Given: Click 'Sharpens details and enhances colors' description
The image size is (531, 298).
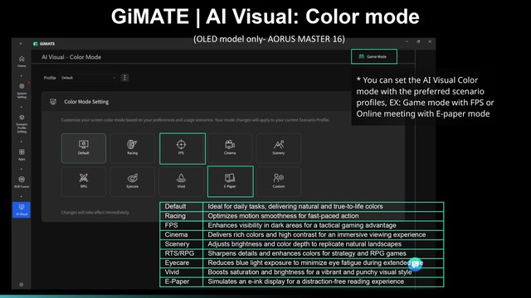Looking at the screenshot, I should tap(307, 253).
